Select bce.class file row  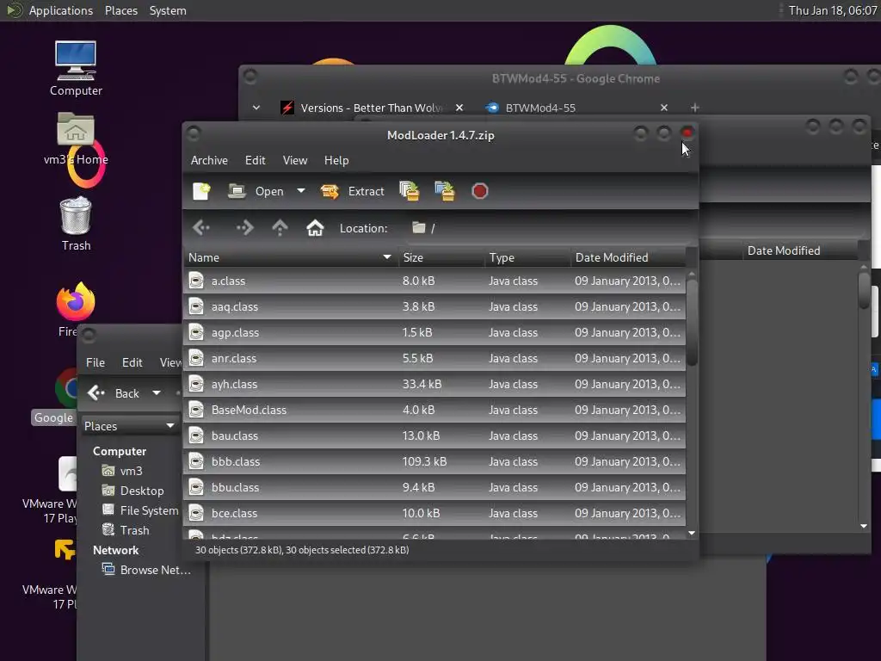coord(434,513)
